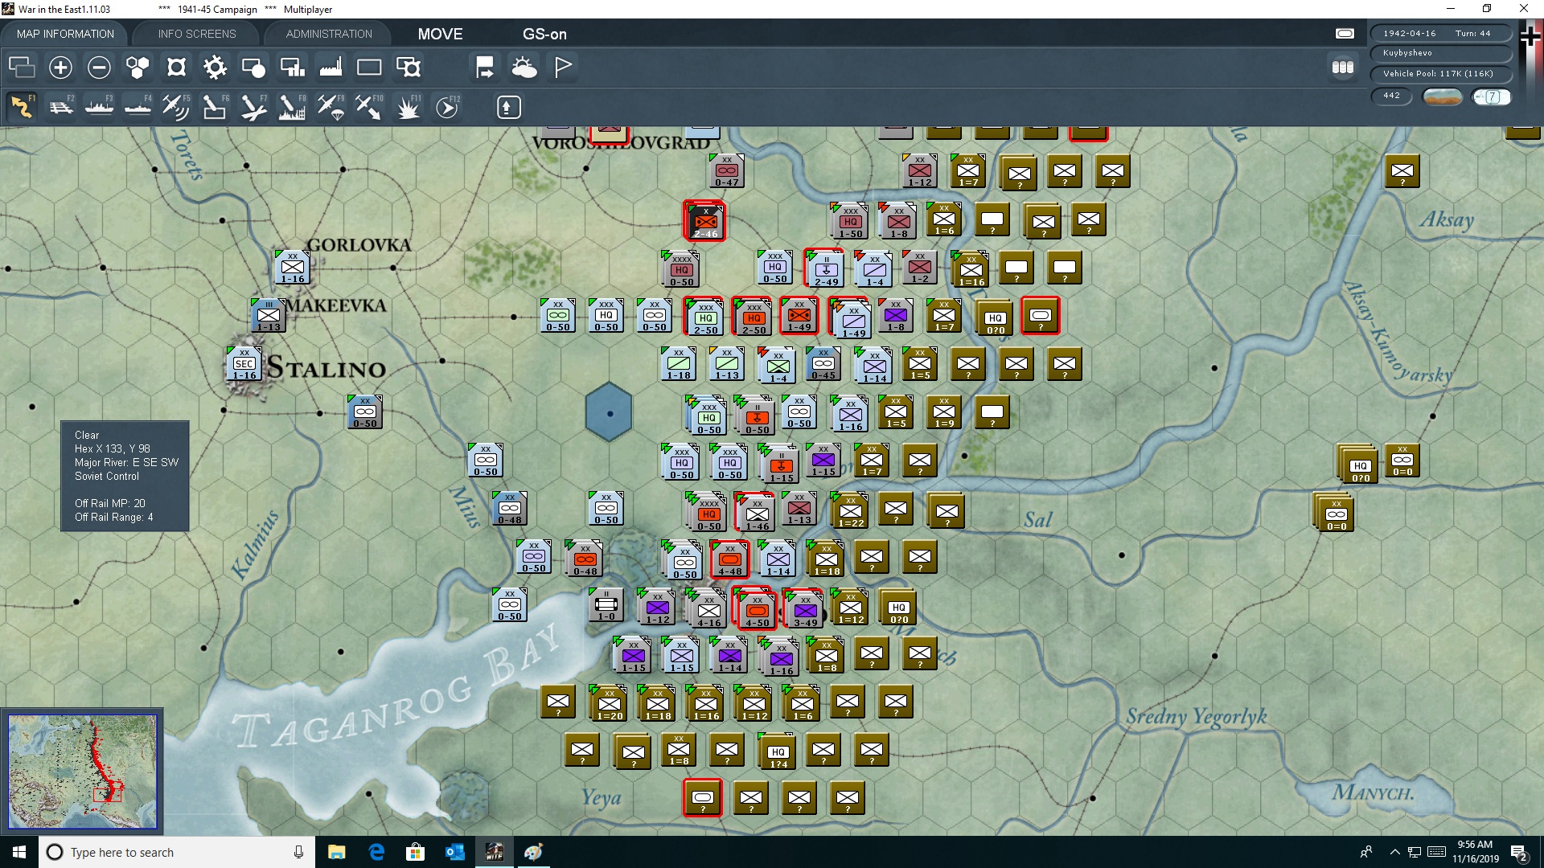
Task: Select the F3 naval transport mode
Action: pos(99,107)
